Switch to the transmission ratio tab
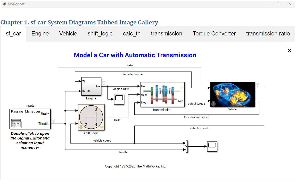Screen dimensions: 296x187 (268, 33)
